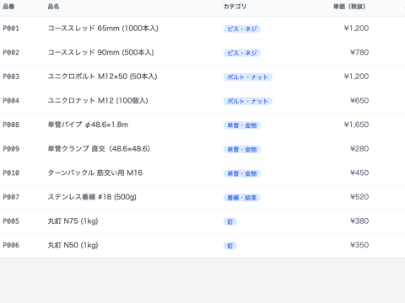This screenshot has height=303, width=405.
Task: Click ボルト・ナット badge in P003 row
Action: click(248, 77)
